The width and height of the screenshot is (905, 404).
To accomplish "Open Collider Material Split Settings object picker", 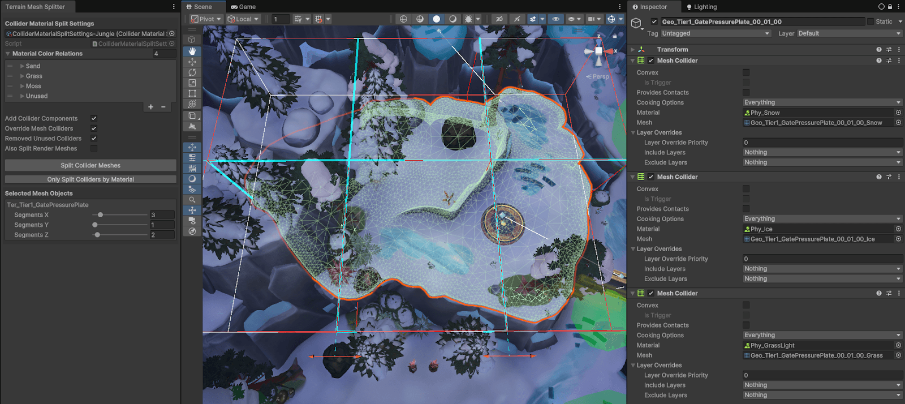I will [x=172, y=34].
